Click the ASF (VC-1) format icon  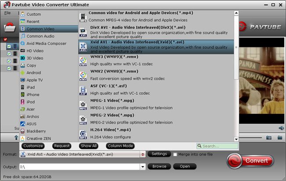[x=83, y=90]
